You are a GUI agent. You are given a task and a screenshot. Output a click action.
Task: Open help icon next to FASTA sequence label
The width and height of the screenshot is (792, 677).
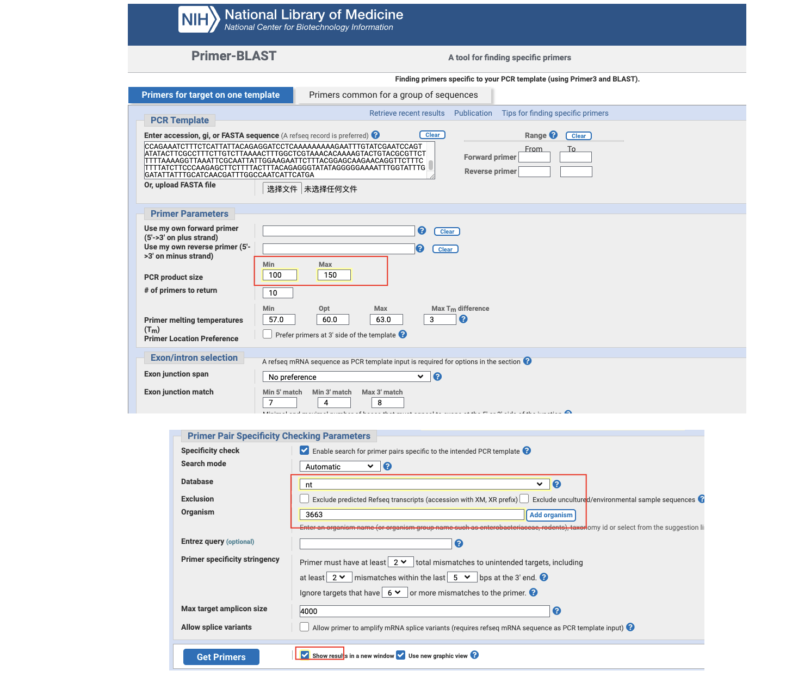click(375, 135)
